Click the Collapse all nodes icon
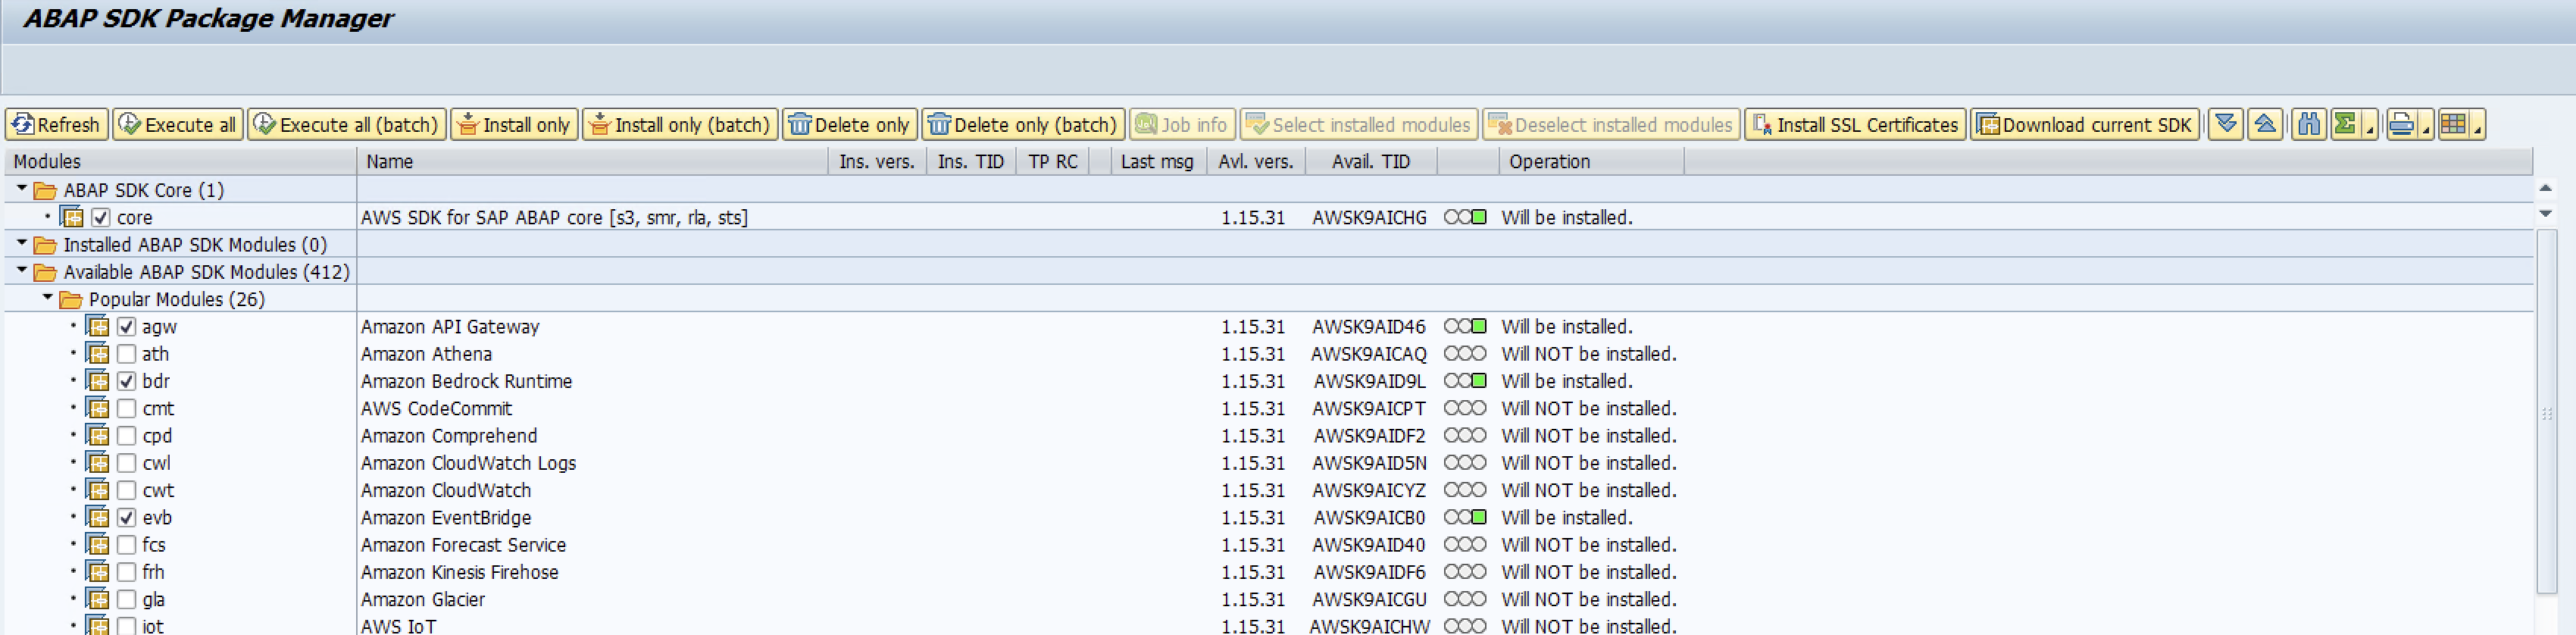2576x635 pixels. pyautogui.click(x=2265, y=124)
